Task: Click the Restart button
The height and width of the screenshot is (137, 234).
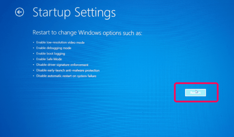Action: (x=195, y=93)
